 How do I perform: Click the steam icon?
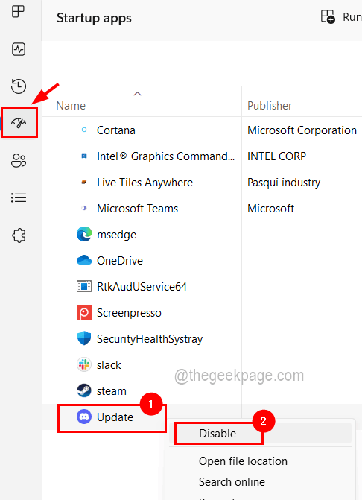click(84, 390)
